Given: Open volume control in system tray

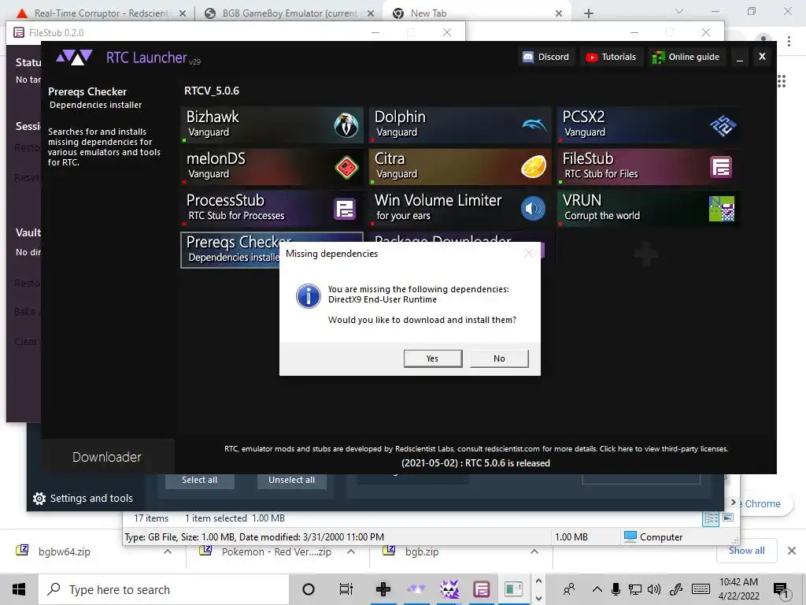Looking at the screenshot, I should 654,589.
